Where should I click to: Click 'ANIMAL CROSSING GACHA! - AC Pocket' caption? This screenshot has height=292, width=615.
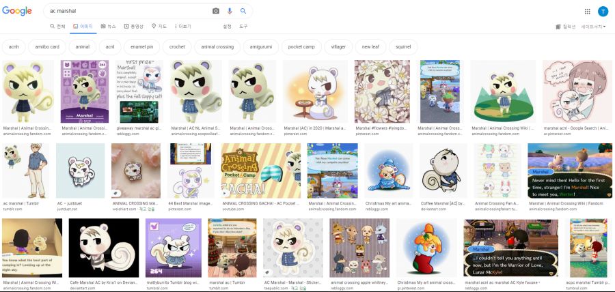click(260, 203)
